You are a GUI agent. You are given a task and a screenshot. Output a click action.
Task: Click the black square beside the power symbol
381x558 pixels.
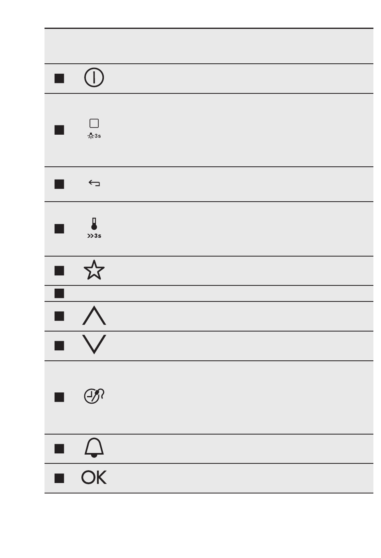coord(59,78)
